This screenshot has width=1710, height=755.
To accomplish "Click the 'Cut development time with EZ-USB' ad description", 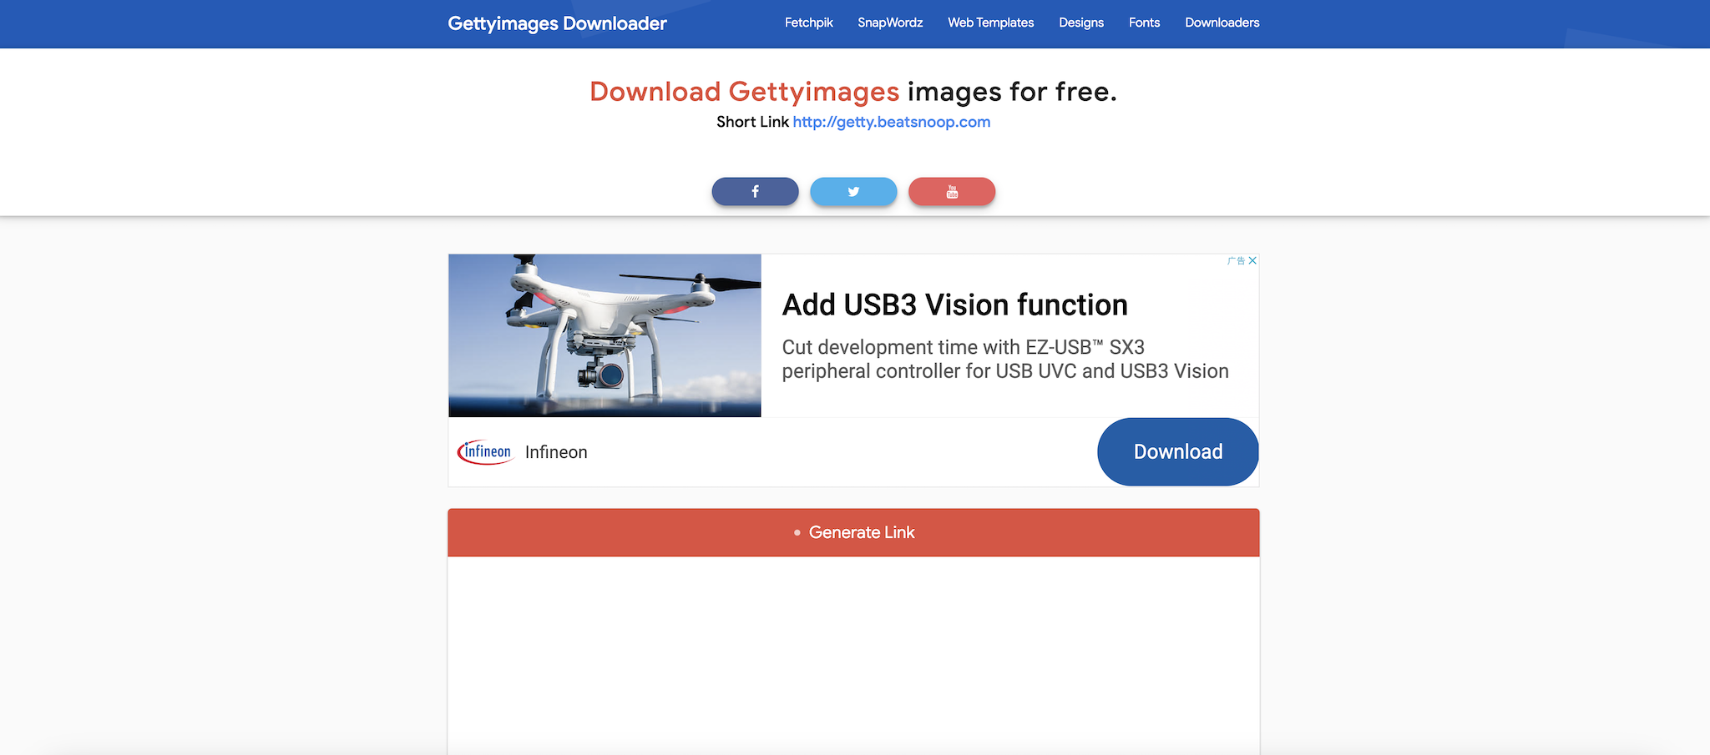I will pos(1005,359).
